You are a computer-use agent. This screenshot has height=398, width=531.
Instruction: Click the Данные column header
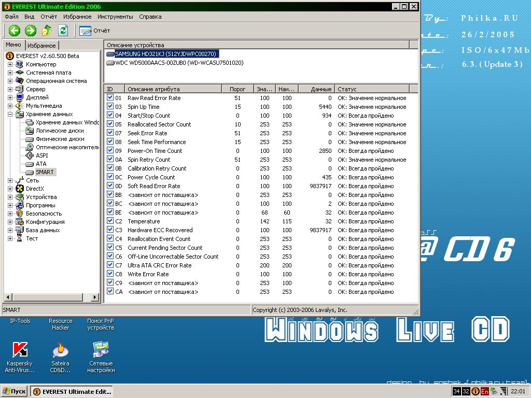[316, 89]
